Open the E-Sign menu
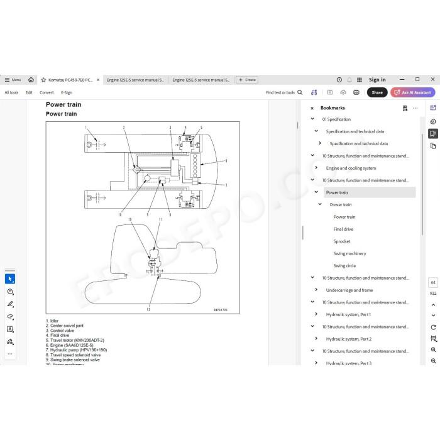This screenshot has height=440, width=440. 67,92
